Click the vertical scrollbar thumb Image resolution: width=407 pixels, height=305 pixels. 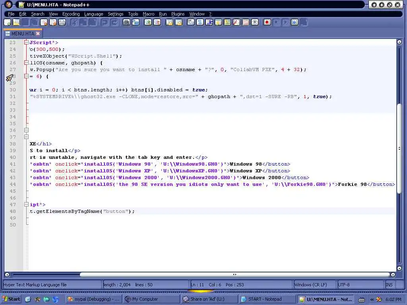pos(399,149)
